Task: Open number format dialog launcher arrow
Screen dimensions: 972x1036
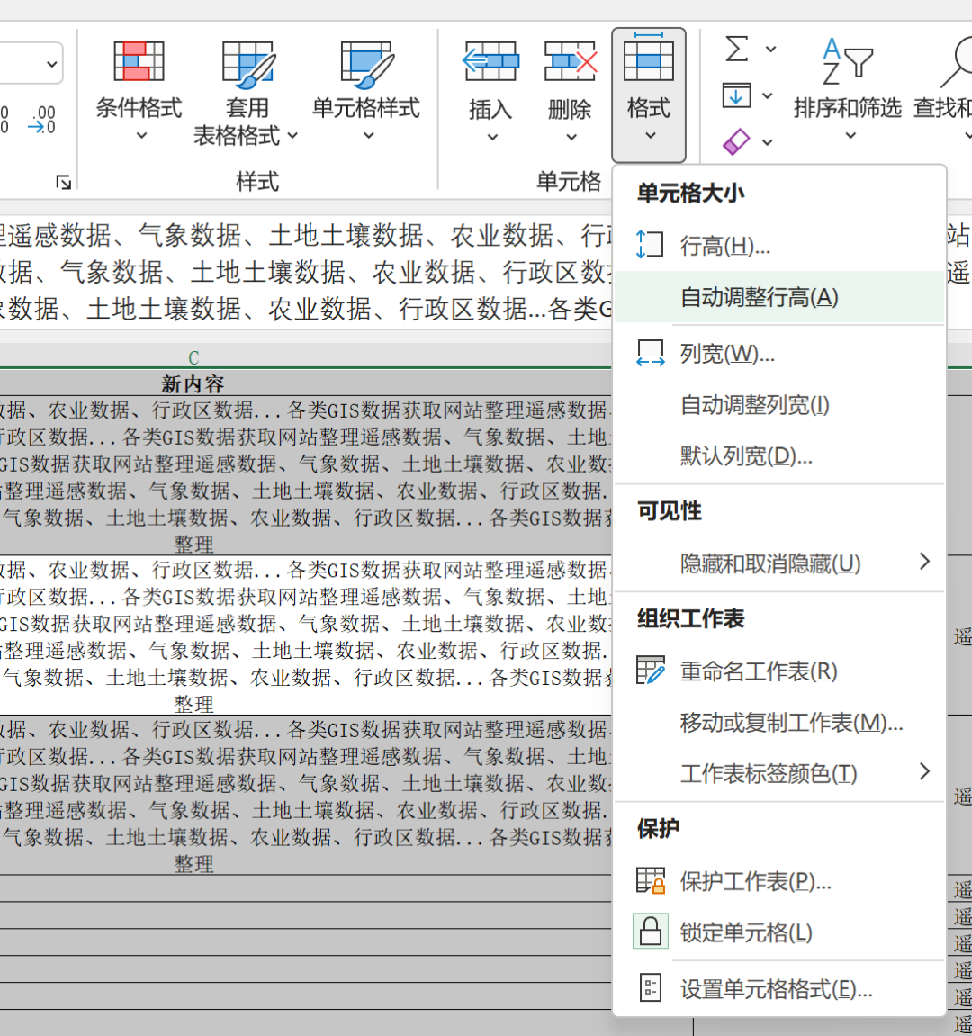Action: 63,182
